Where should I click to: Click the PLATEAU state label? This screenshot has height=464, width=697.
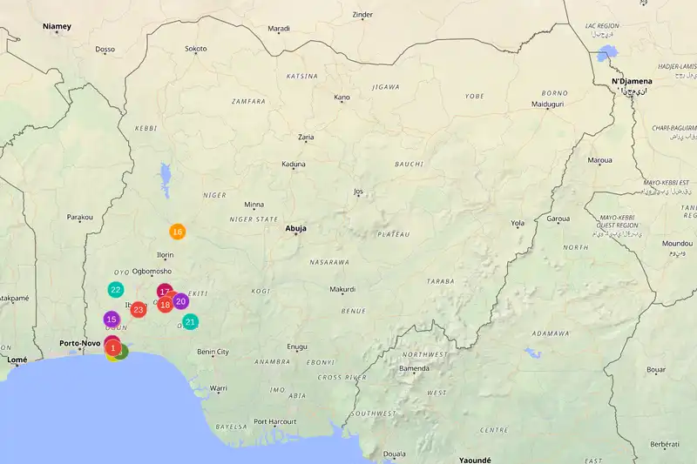pyautogui.click(x=394, y=234)
